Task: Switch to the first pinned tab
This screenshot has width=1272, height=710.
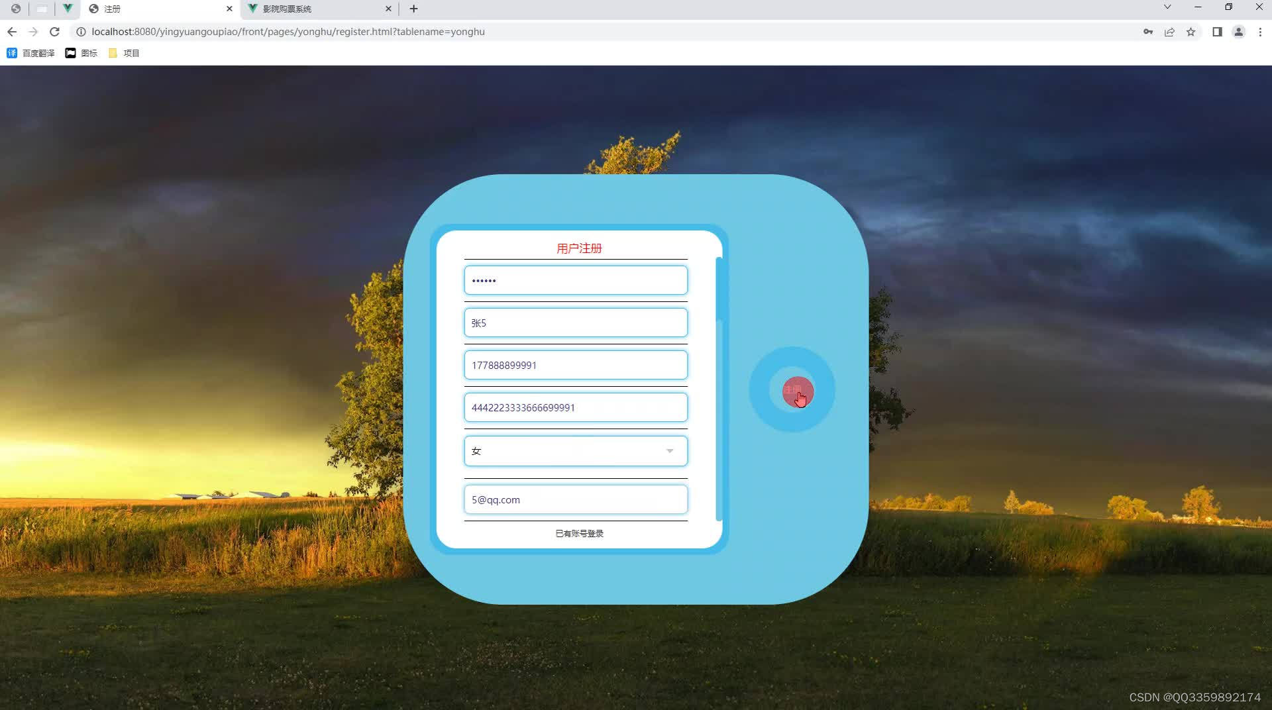Action: tap(16, 9)
